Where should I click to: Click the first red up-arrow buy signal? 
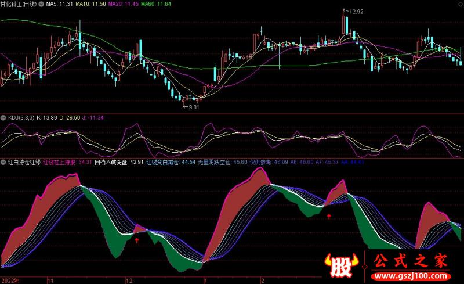(x=137, y=239)
